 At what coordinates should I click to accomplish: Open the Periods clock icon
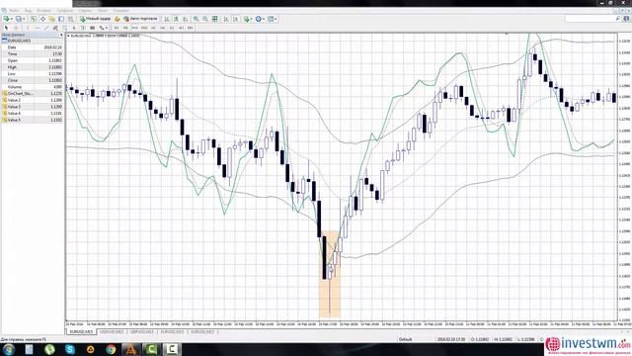click(x=259, y=19)
